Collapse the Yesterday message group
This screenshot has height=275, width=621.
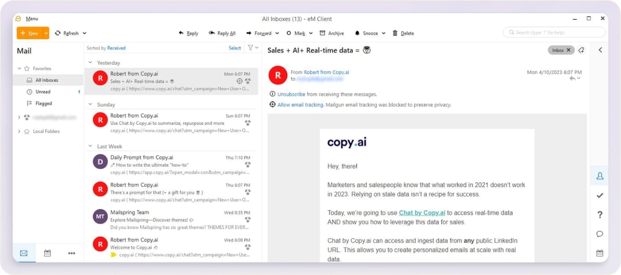(90, 62)
